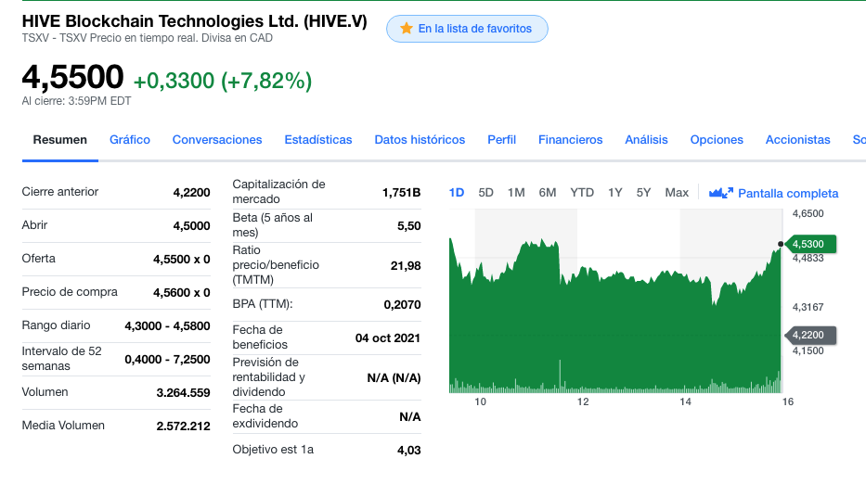View the Financieros tab
The height and width of the screenshot is (484, 866).
coord(571,140)
